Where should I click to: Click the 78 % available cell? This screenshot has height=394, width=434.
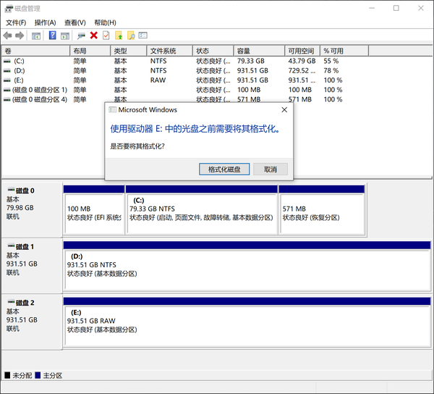[331, 71]
